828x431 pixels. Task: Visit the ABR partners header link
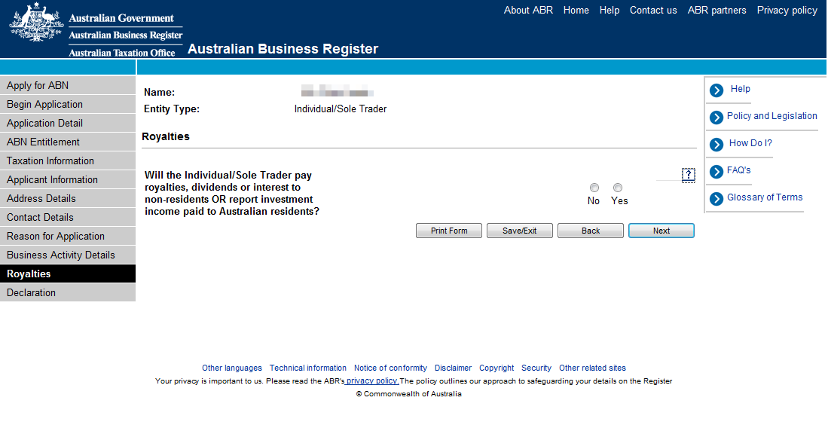pos(716,11)
